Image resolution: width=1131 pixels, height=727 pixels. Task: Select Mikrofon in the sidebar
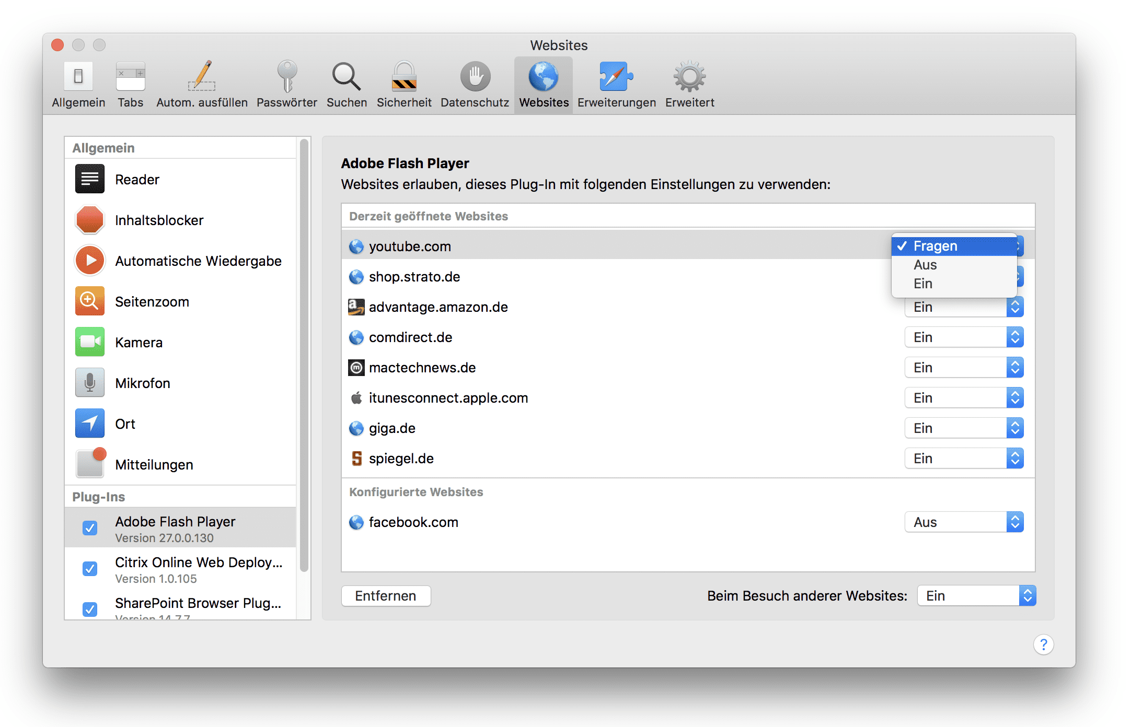coord(181,383)
